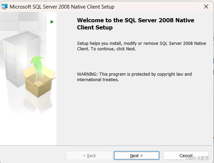Click the Next button to continue setup
The height and width of the screenshot is (163, 214).
pos(137,155)
